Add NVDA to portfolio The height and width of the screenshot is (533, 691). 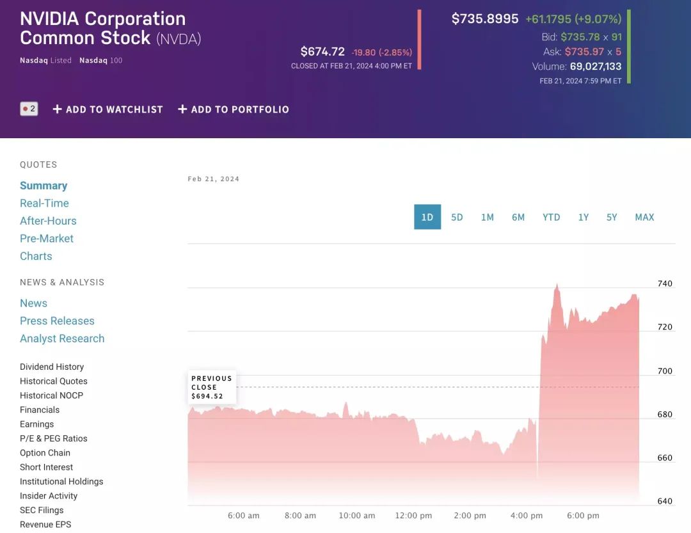pyautogui.click(x=234, y=109)
